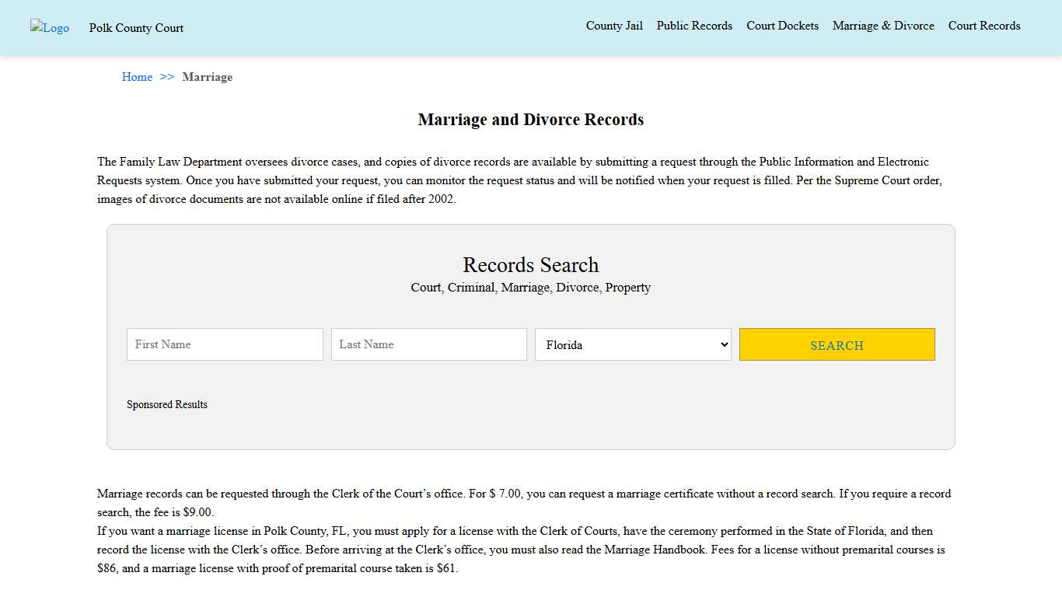Return to Home via the breadcrumb link
This screenshot has height=597, width=1062.
137,77
